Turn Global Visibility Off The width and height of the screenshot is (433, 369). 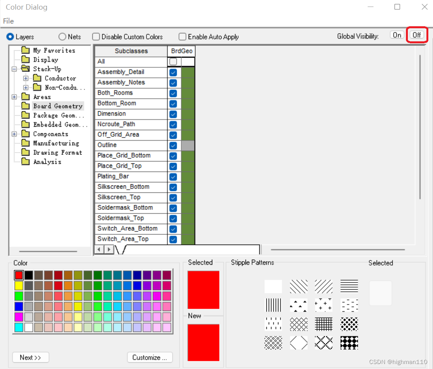(417, 35)
